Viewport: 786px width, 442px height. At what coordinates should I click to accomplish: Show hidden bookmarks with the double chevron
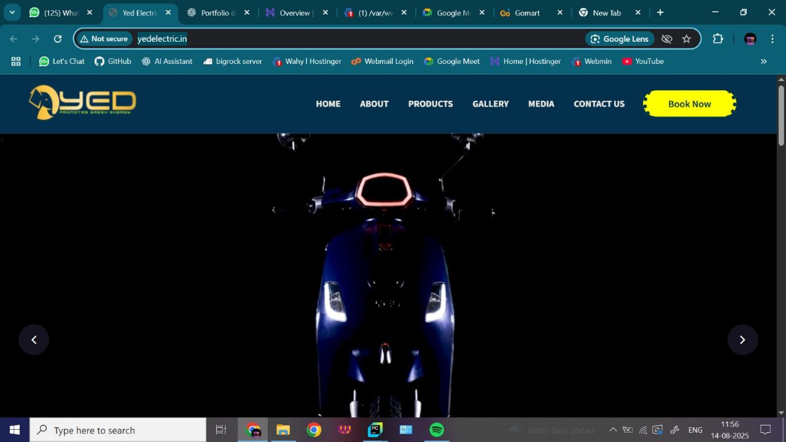764,61
